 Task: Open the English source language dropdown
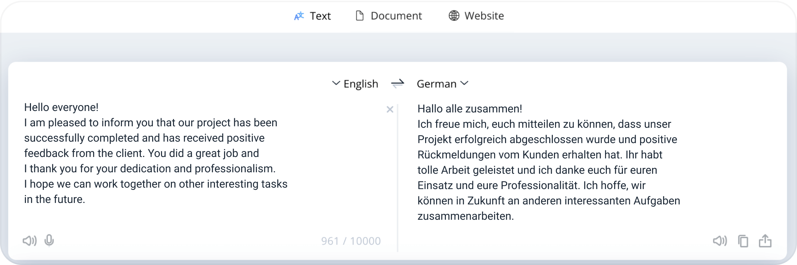(355, 84)
